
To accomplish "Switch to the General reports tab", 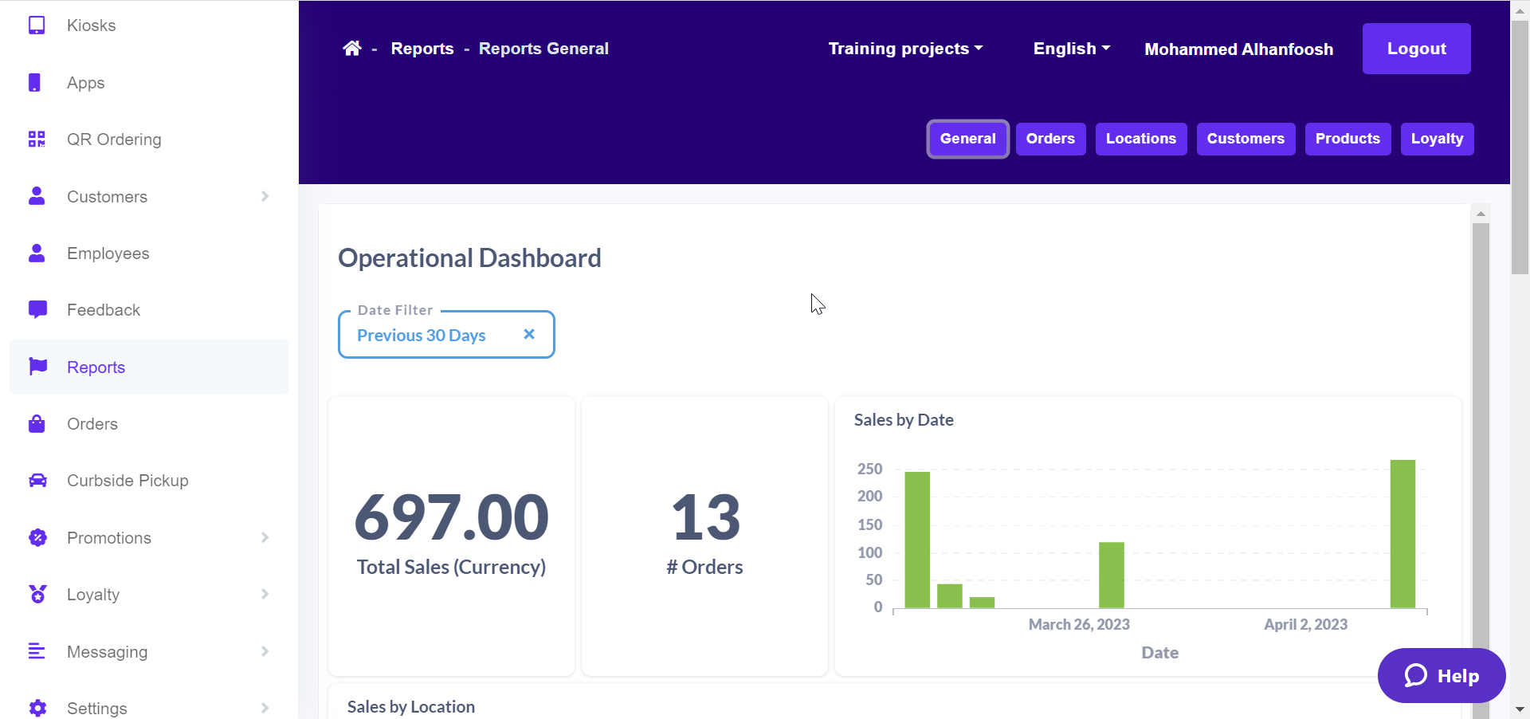I will point(967,139).
